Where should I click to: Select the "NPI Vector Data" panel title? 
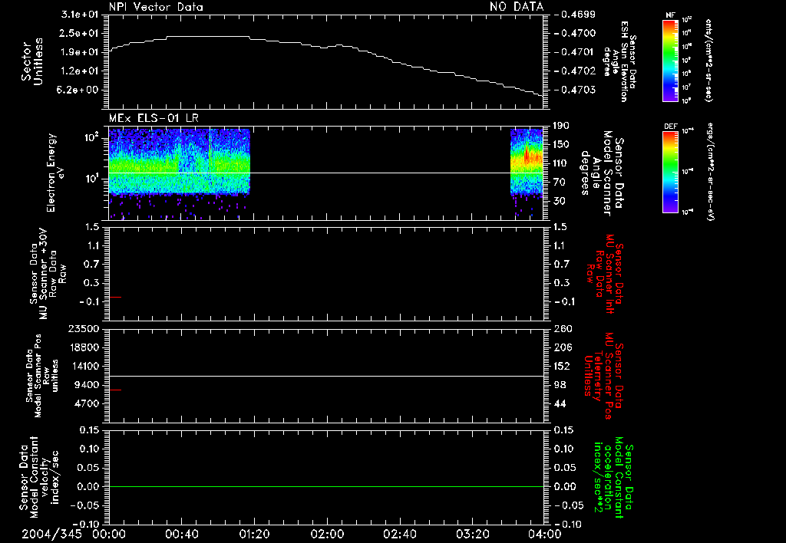point(156,7)
